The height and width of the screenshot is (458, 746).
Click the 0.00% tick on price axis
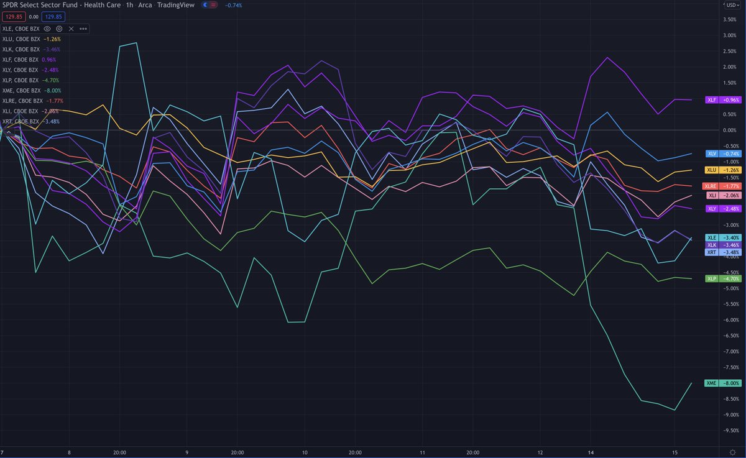tap(730, 130)
